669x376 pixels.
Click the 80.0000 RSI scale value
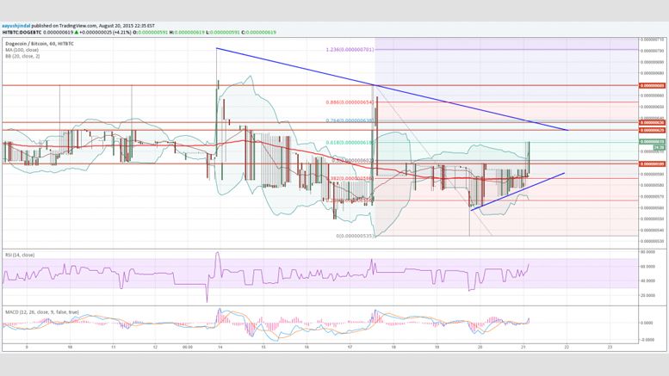(x=647, y=252)
